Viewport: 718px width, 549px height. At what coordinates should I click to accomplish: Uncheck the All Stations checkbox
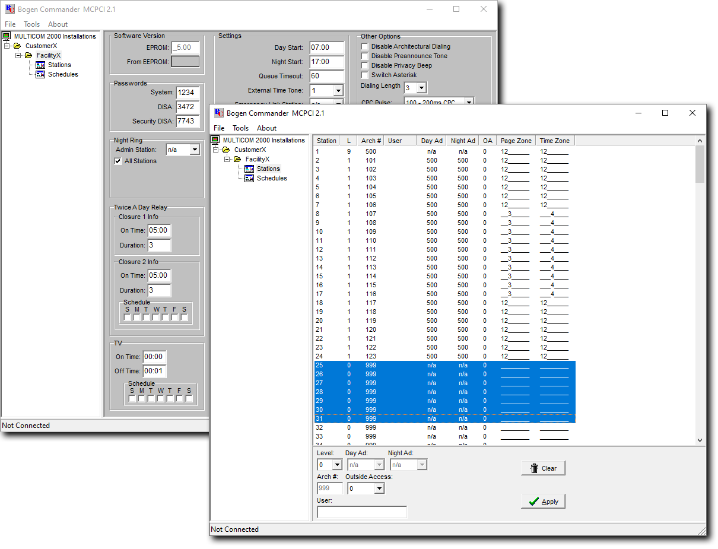(x=118, y=161)
